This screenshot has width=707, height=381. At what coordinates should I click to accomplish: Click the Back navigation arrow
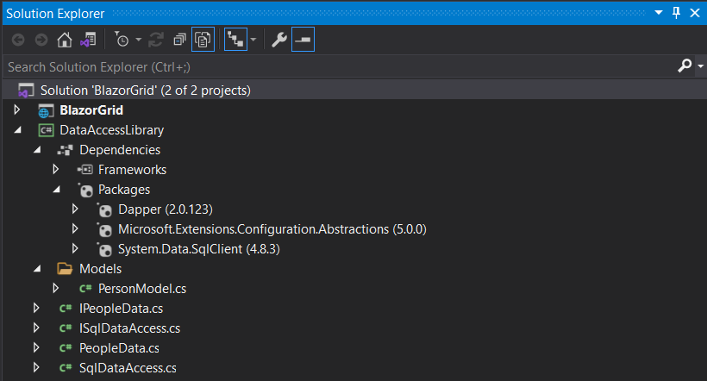pos(18,41)
